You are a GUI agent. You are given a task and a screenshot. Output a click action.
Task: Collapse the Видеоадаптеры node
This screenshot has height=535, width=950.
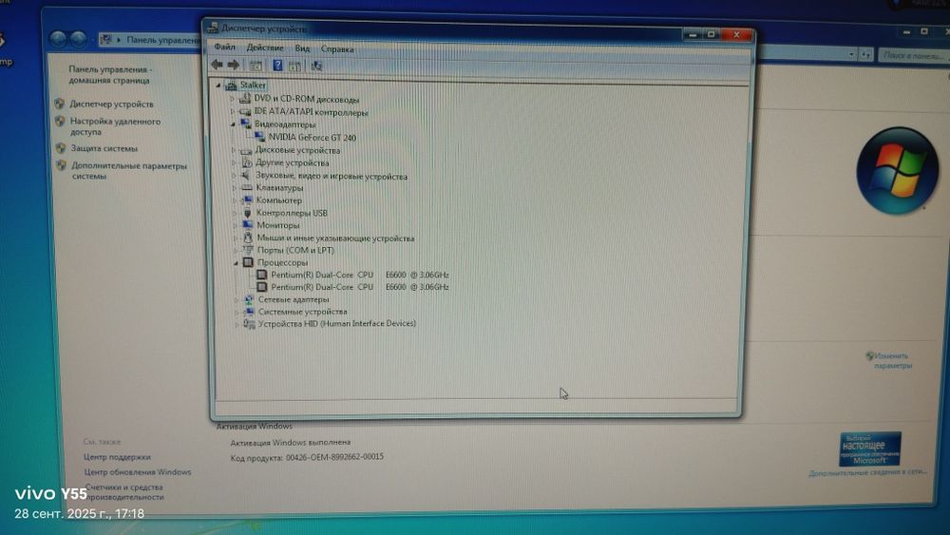click(x=233, y=124)
